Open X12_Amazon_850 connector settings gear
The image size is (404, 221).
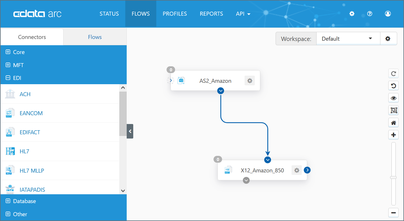297,170
